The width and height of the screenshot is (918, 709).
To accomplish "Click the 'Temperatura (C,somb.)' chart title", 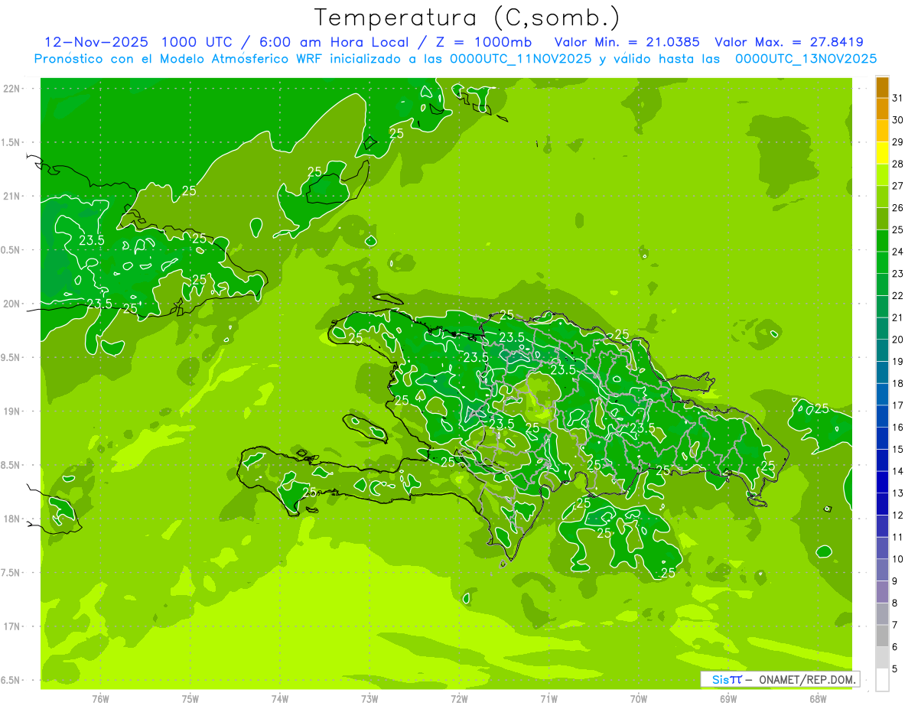I will point(467,18).
